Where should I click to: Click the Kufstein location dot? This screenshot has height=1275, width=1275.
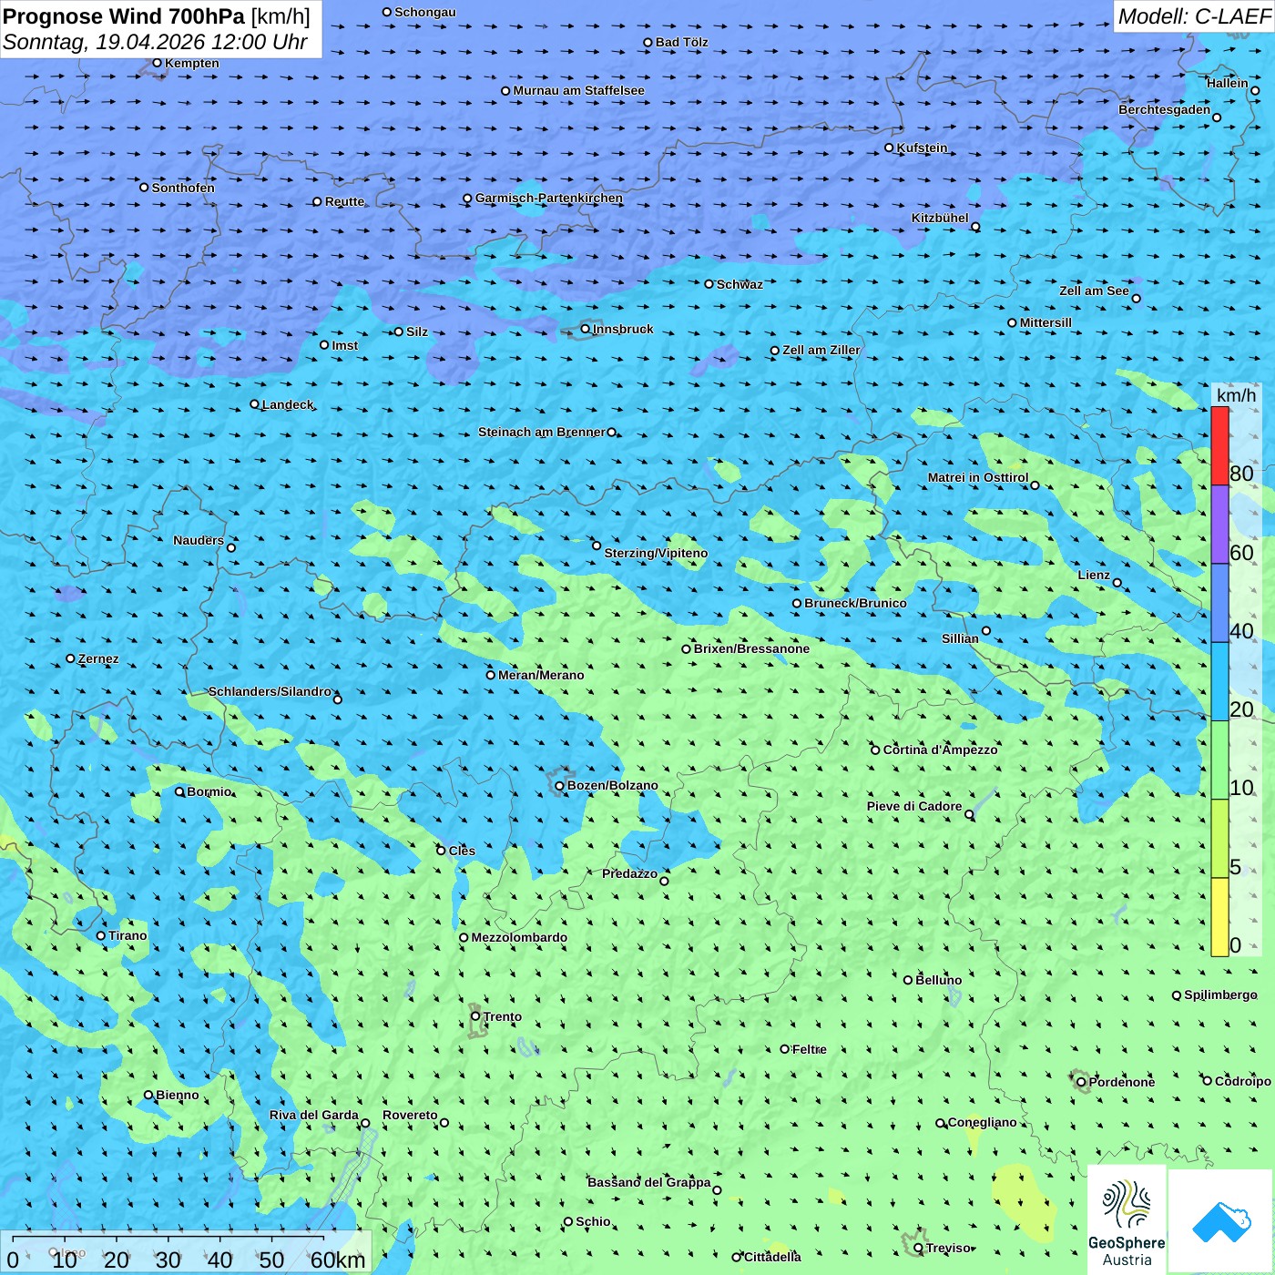pos(890,148)
